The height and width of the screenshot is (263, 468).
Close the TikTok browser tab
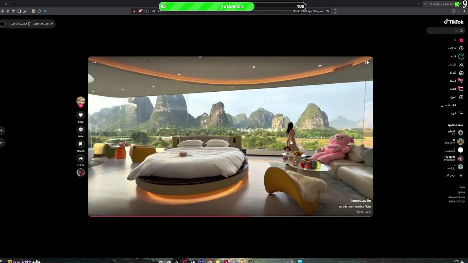(425, 4)
